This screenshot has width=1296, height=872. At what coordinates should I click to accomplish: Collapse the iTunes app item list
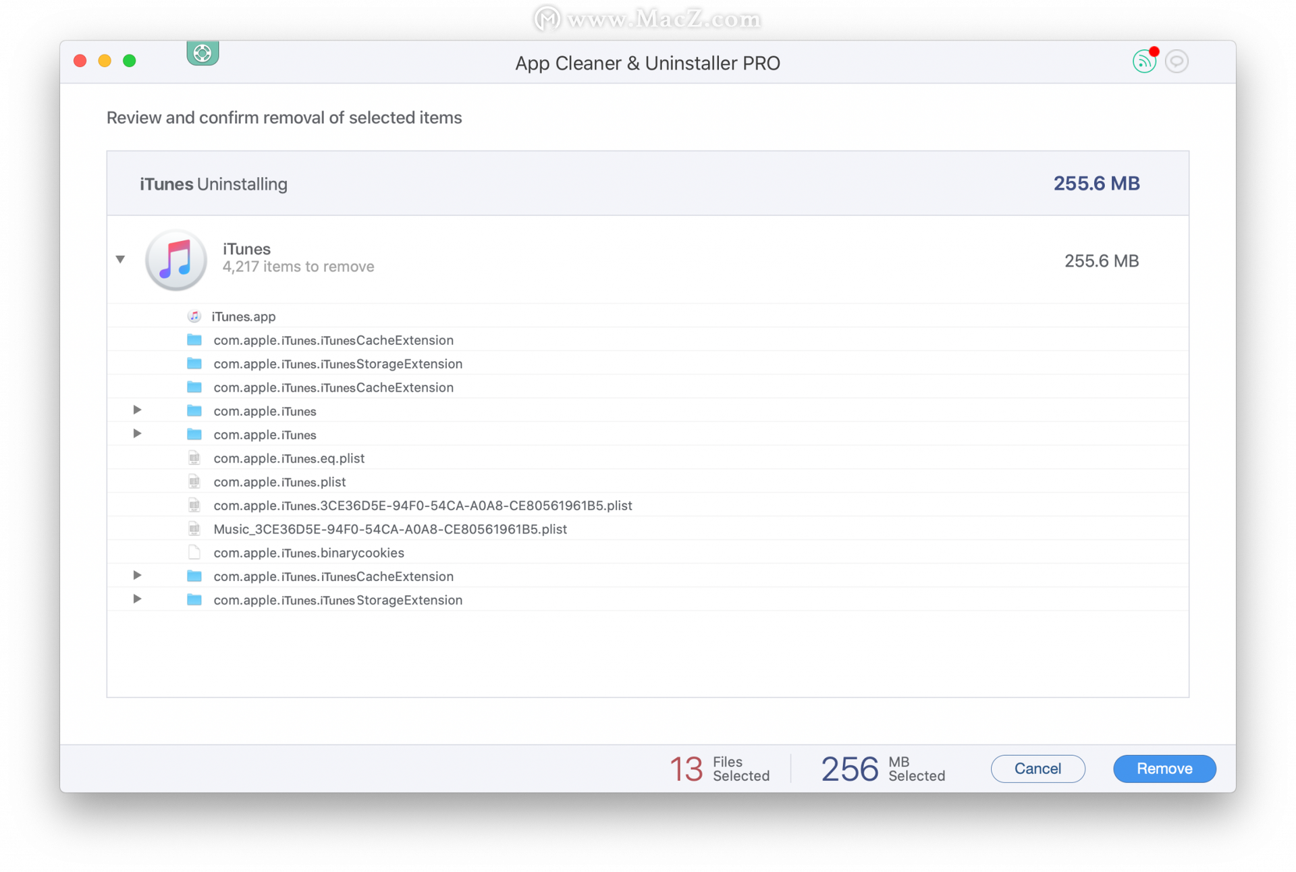click(120, 259)
